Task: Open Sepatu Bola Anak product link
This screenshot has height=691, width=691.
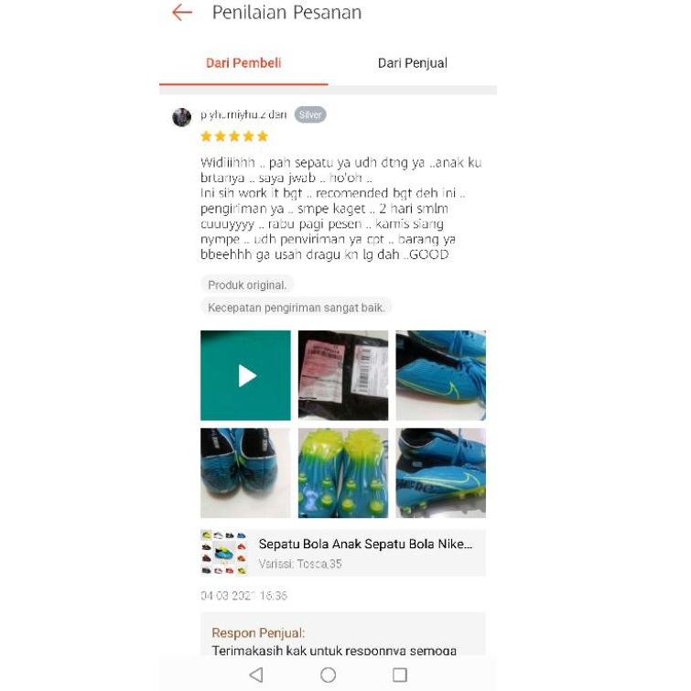Action: 343,553
